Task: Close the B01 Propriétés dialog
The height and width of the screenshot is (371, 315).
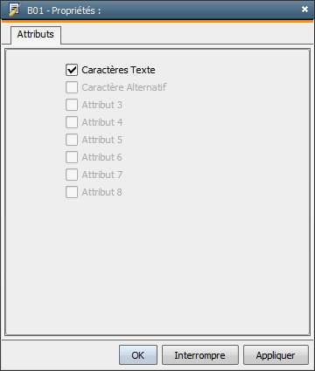Action: 304,10
